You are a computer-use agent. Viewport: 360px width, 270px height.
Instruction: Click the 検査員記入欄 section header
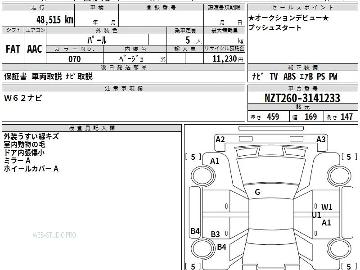point(92,128)
